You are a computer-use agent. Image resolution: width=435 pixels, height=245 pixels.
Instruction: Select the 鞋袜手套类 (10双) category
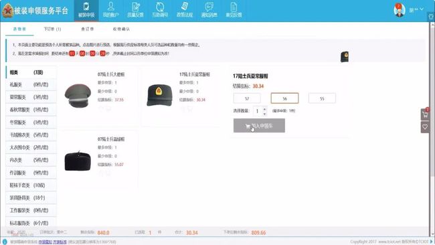pos(31,185)
